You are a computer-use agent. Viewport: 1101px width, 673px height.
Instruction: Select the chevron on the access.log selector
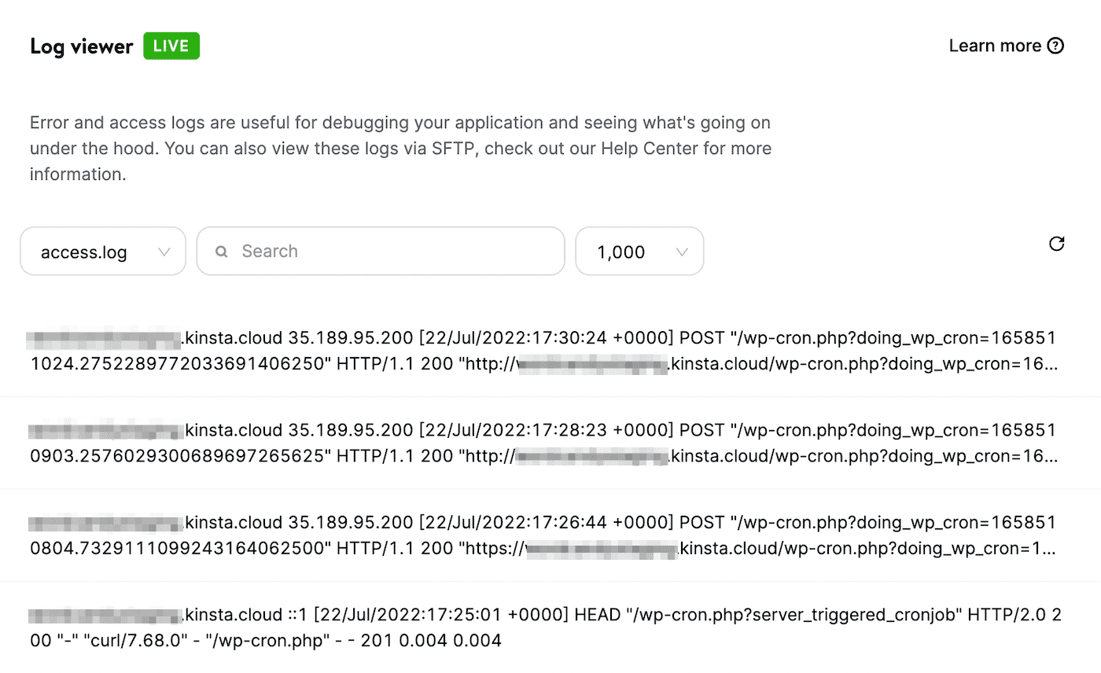pos(165,252)
